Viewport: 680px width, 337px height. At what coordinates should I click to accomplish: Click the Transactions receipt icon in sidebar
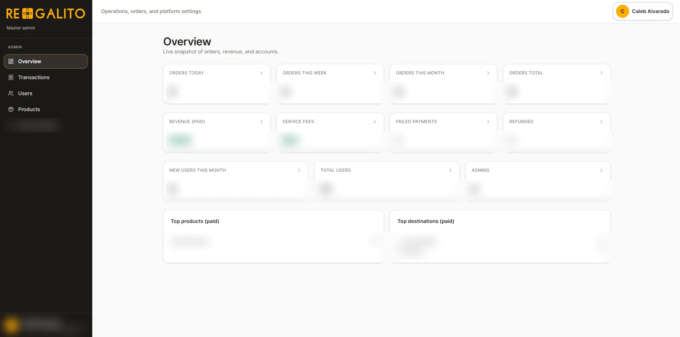coord(11,77)
